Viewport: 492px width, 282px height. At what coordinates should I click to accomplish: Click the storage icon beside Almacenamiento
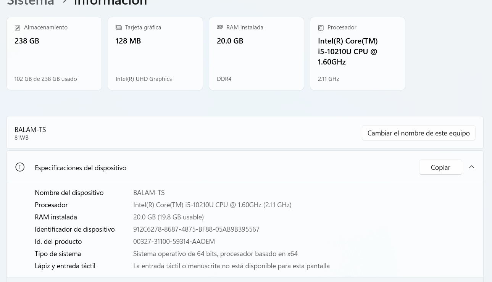point(17,28)
